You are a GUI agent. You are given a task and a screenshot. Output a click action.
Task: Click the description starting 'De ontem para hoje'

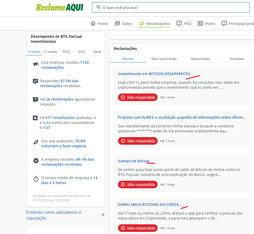179,172
